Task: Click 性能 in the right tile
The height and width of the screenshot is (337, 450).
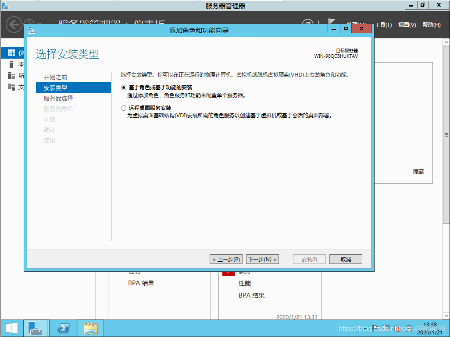Action: [x=245, y=283]
